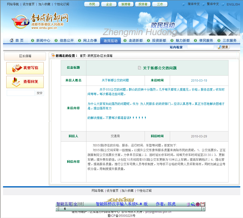Click the footer 加入收藏 link

[127, 191]
